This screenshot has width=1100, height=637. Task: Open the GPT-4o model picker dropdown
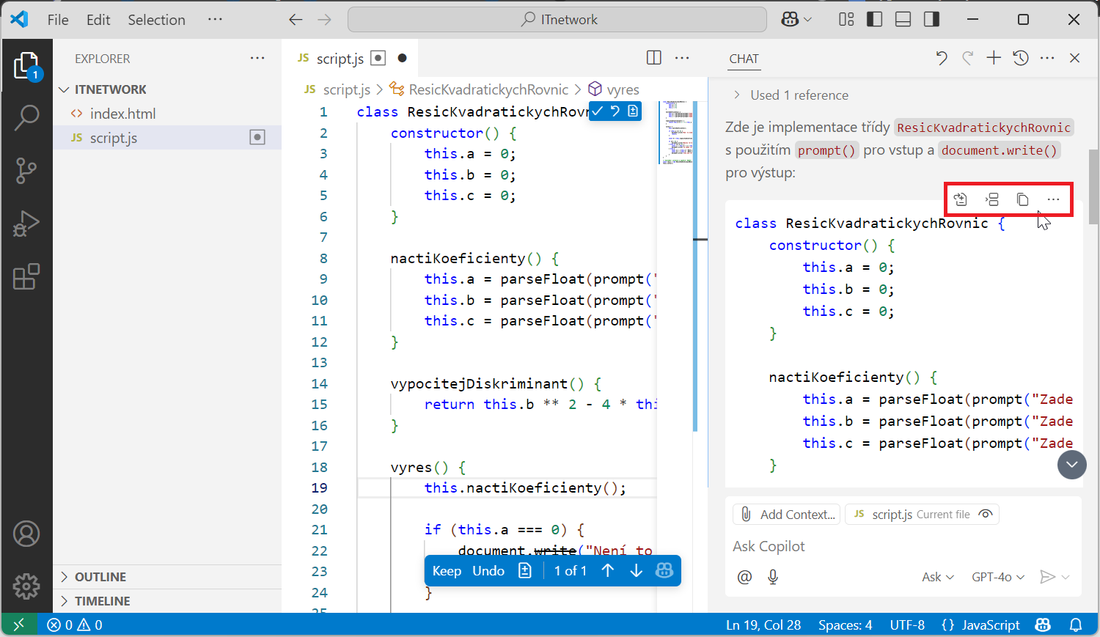point(997,577)
